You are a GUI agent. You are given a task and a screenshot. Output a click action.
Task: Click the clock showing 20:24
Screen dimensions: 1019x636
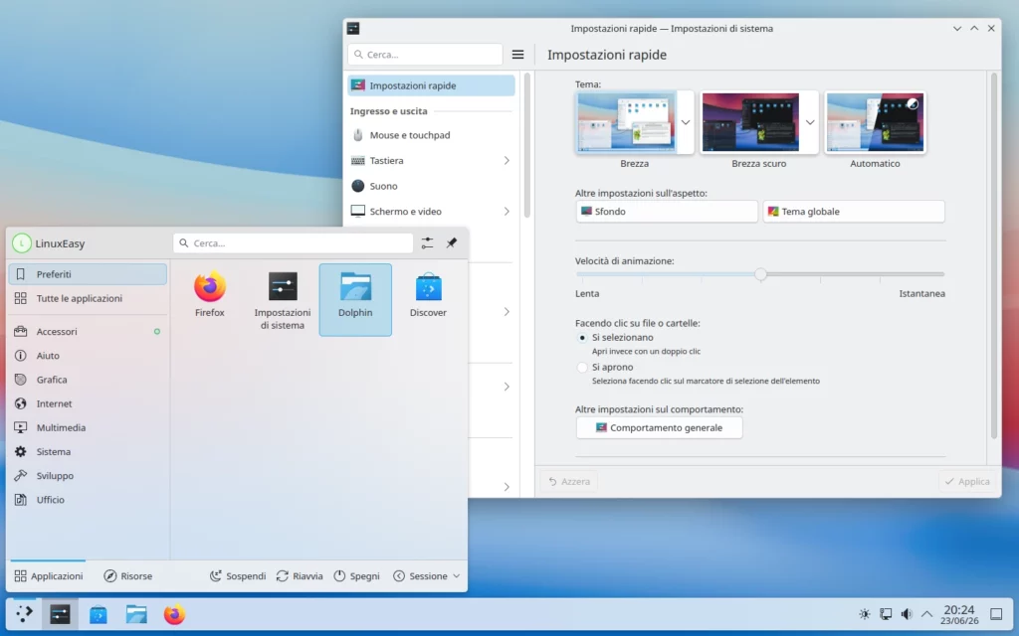(959, 614)
